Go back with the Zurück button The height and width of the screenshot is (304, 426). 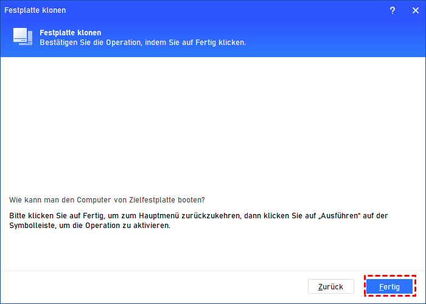[x=330, y=286]
